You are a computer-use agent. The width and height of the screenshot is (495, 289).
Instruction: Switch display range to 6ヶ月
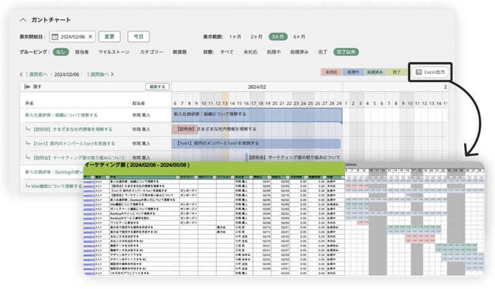click(299, 37)
